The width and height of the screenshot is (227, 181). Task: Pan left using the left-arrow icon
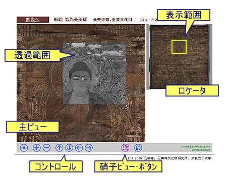[x=79, y=148]
